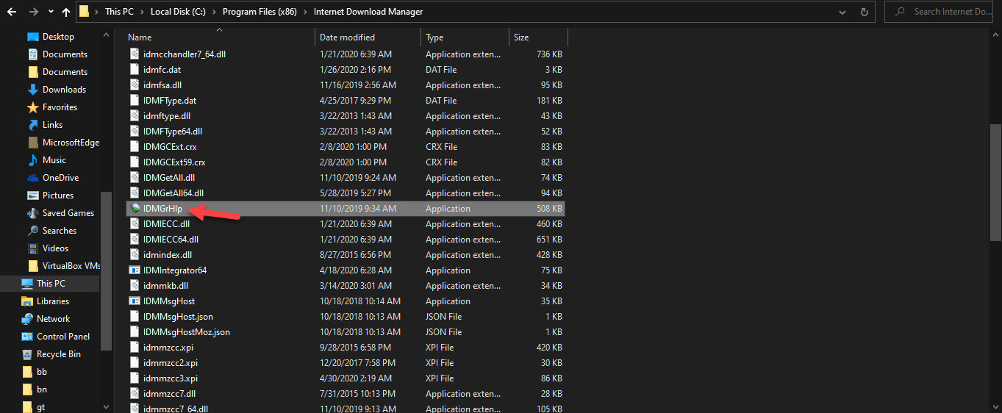Click the Up directory arrow icon

click(x=66, y=12)
